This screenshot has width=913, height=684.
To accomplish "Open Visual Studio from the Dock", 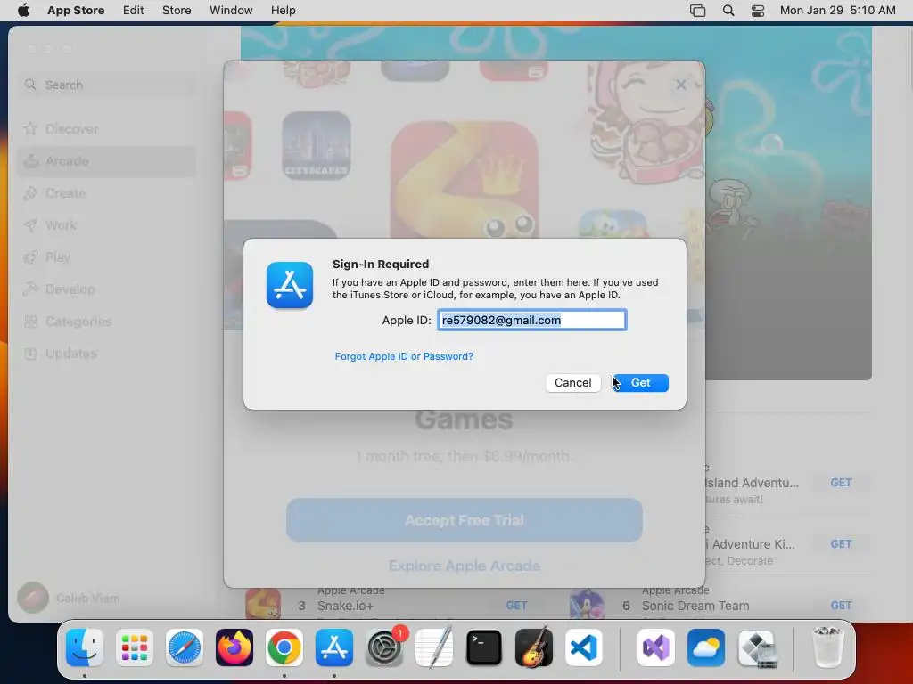I will [655, 647].
